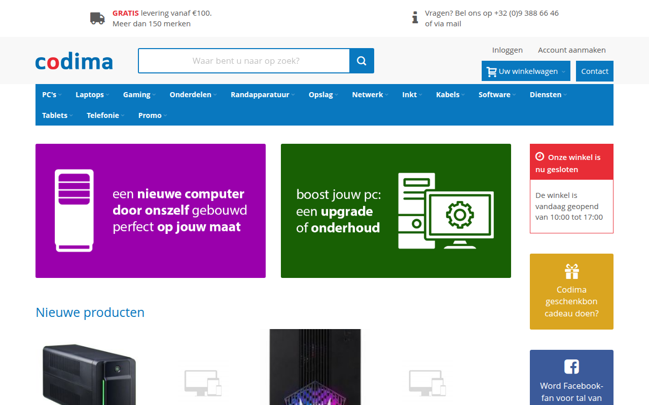
Task: Click the 'Nieuwe producten' heading
Action: [x=90, y=312]
